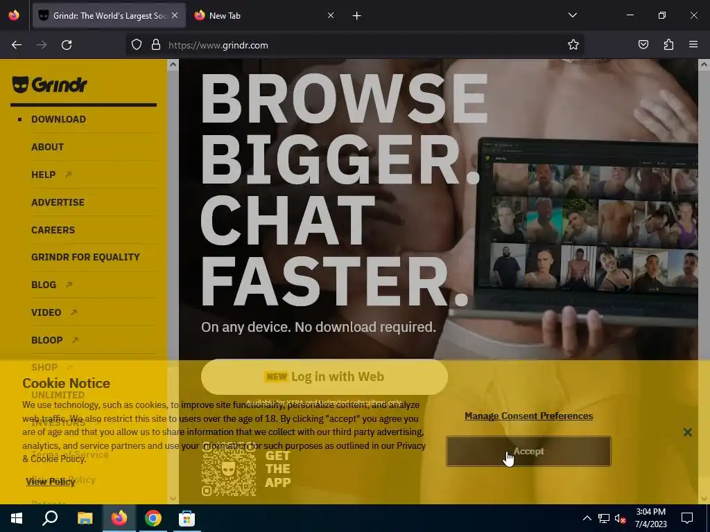Open the VIDEO external link

click(54, 312)
